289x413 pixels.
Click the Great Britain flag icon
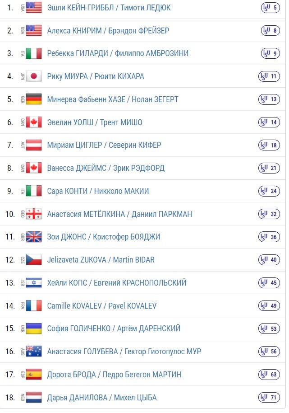[34, 237]
